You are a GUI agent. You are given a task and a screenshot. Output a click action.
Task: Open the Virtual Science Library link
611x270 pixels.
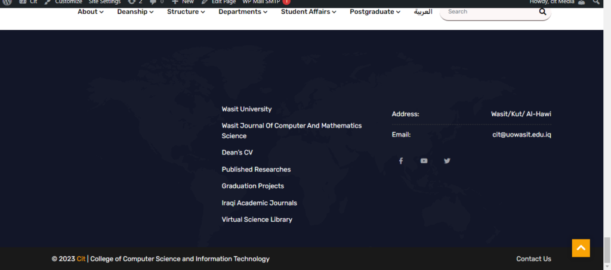257,219
